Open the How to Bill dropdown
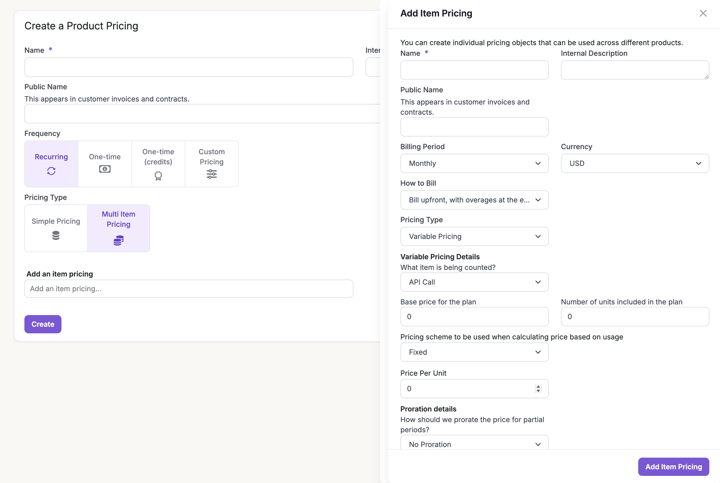 point(474,200)
